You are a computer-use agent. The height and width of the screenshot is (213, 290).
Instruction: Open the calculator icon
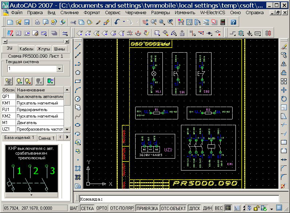tap(223, 22)
